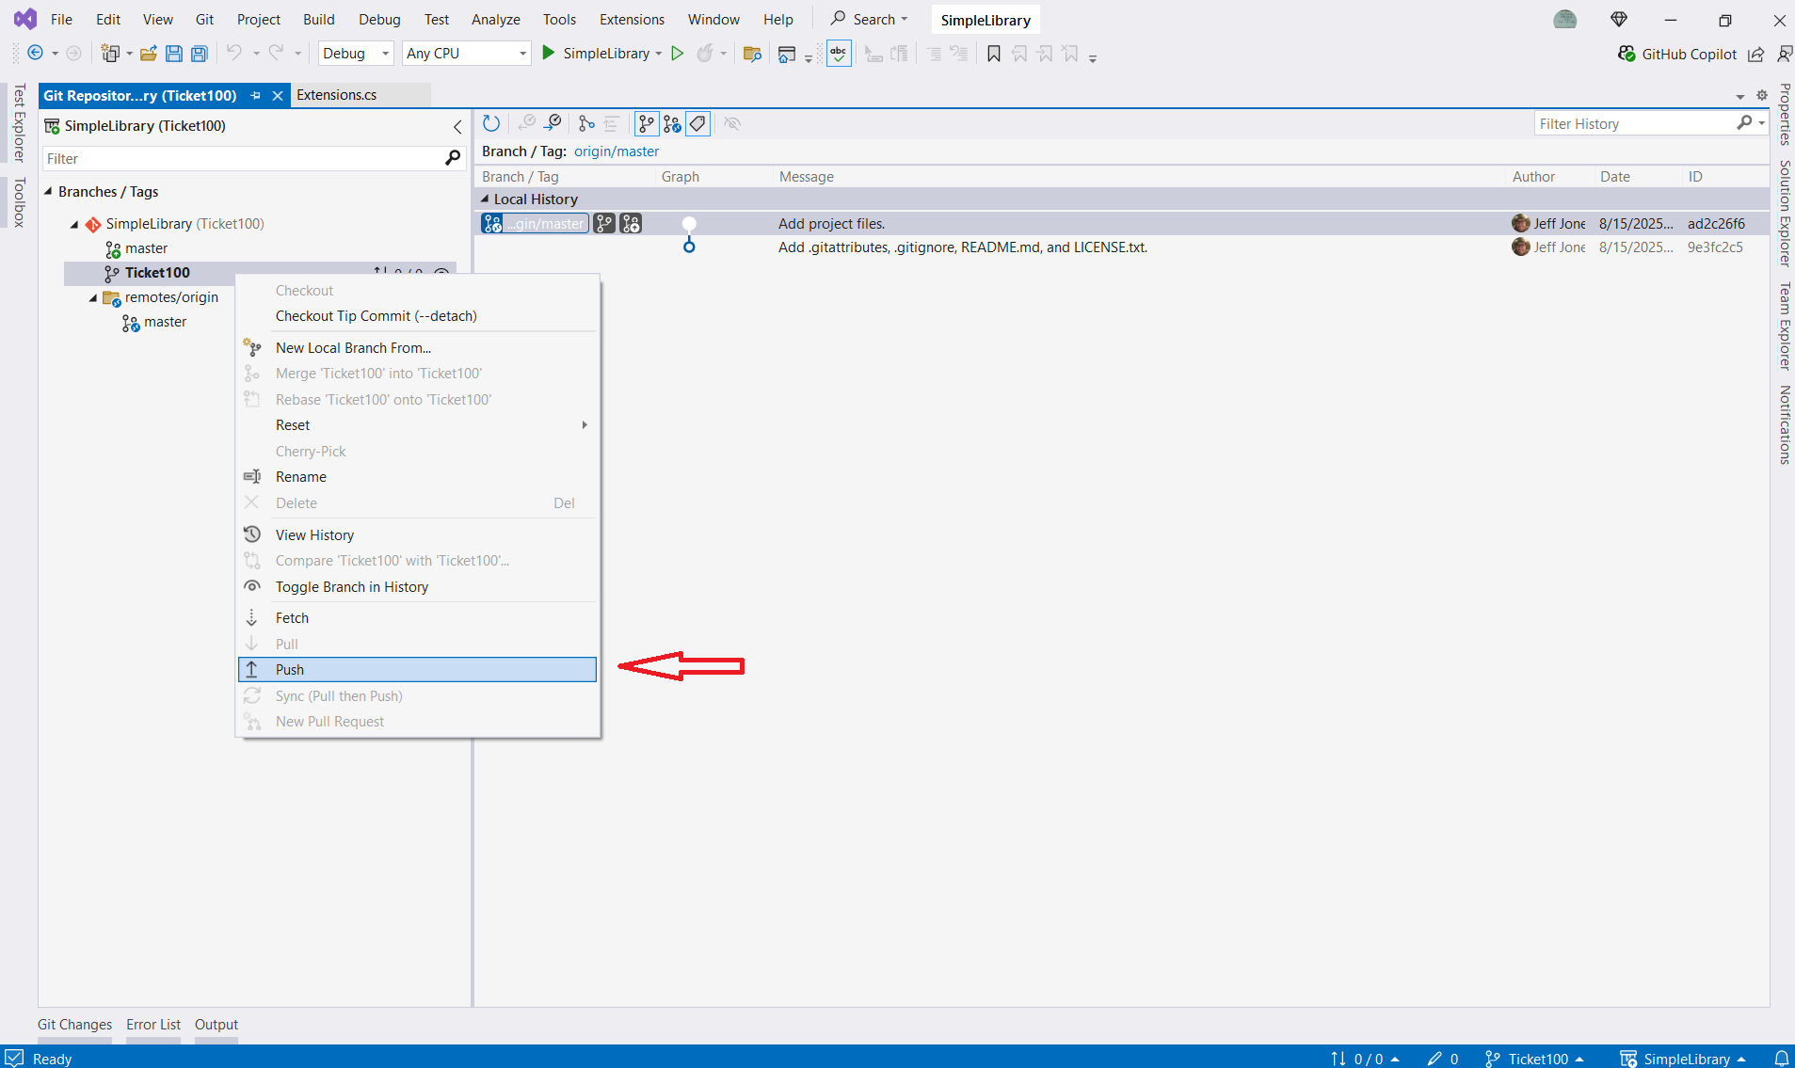Screen dimensions: 1795x1068
Task: Open the Git menu in the menu bar
Action: point(204,20)
